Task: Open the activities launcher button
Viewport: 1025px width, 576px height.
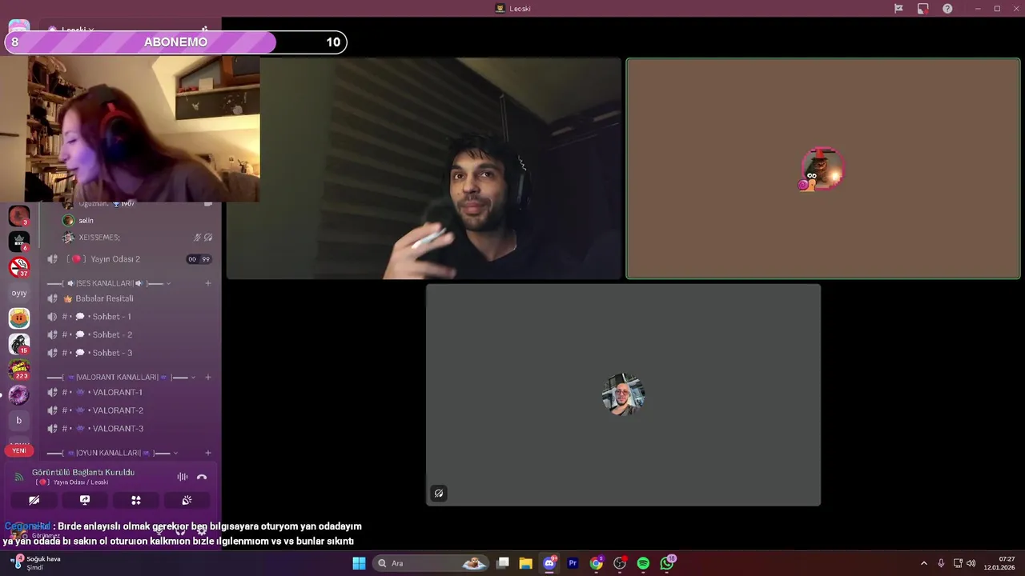Action: coord(136,500)
